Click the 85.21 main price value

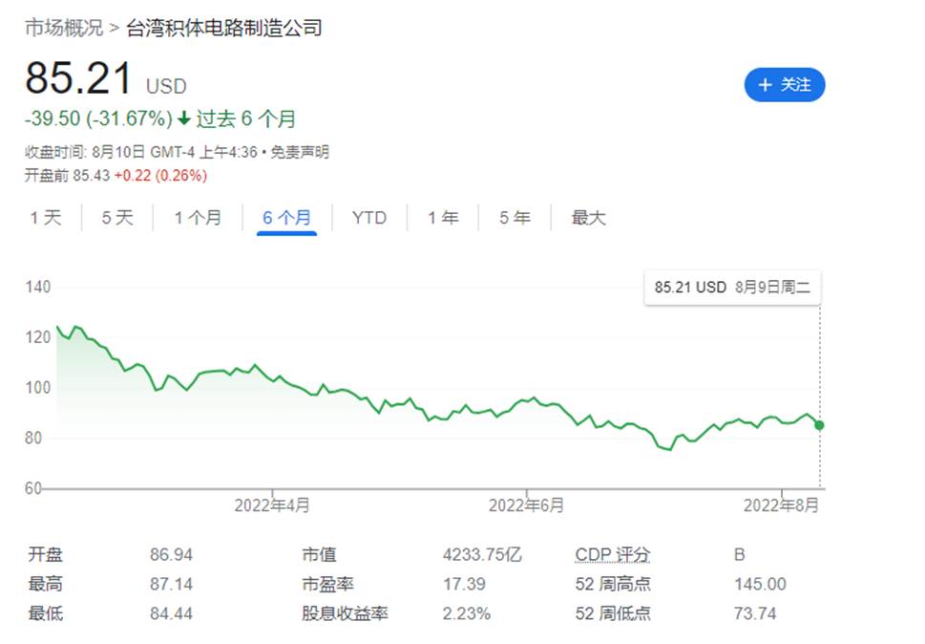point(78,78)
